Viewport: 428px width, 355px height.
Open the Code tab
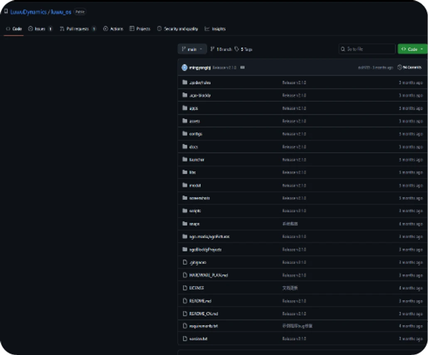point(14,29)
